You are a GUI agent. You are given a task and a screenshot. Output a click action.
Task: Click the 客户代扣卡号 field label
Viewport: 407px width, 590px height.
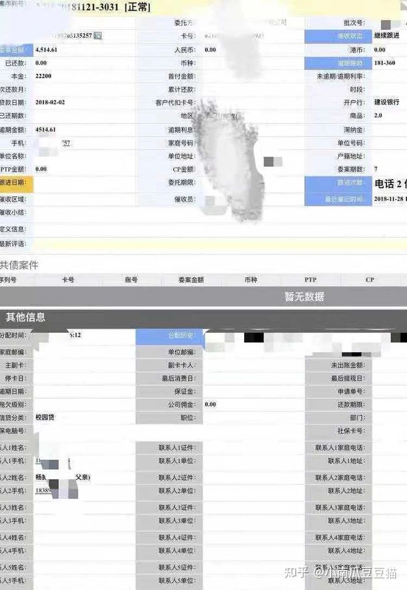(175, 103)
